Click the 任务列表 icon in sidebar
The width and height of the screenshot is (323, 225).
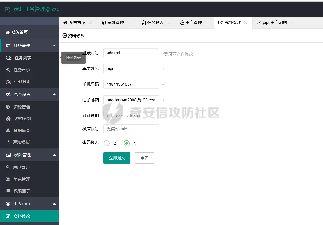point(9,58)
